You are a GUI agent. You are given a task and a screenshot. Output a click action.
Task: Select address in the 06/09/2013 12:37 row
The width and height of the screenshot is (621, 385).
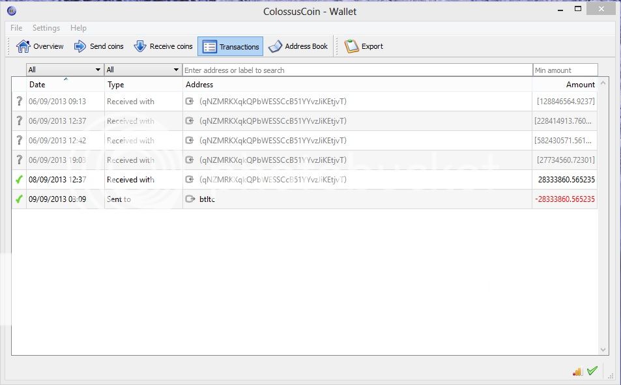273,121
